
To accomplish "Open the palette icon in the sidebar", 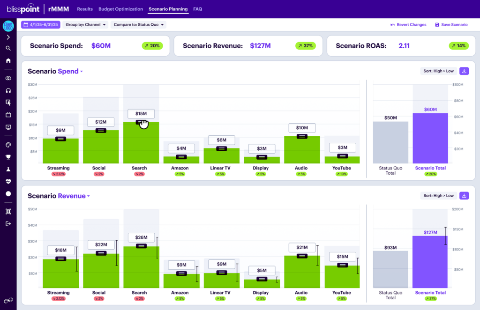I will point(8,145).
